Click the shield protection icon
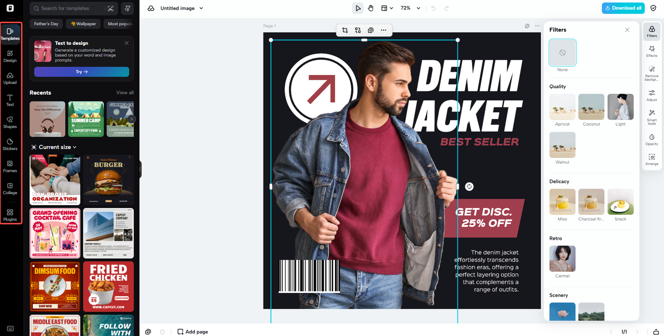Viewport: 664px width, 336px height. [x=653, y=8]
